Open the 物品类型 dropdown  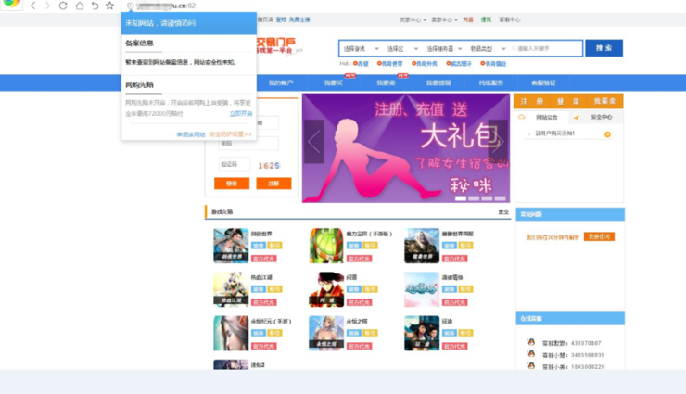(x=489, y=48)
